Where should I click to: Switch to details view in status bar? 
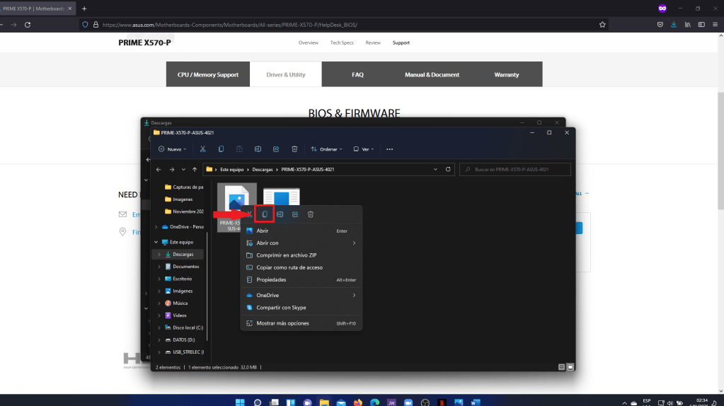tap(562, 367)
